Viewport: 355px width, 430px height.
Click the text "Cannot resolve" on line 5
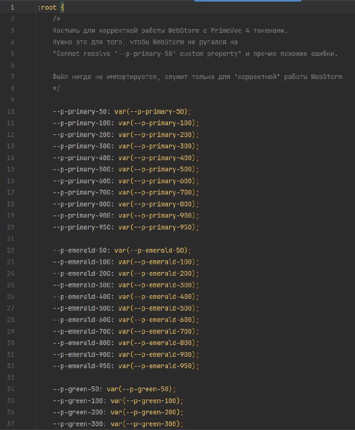pos(81,53)
